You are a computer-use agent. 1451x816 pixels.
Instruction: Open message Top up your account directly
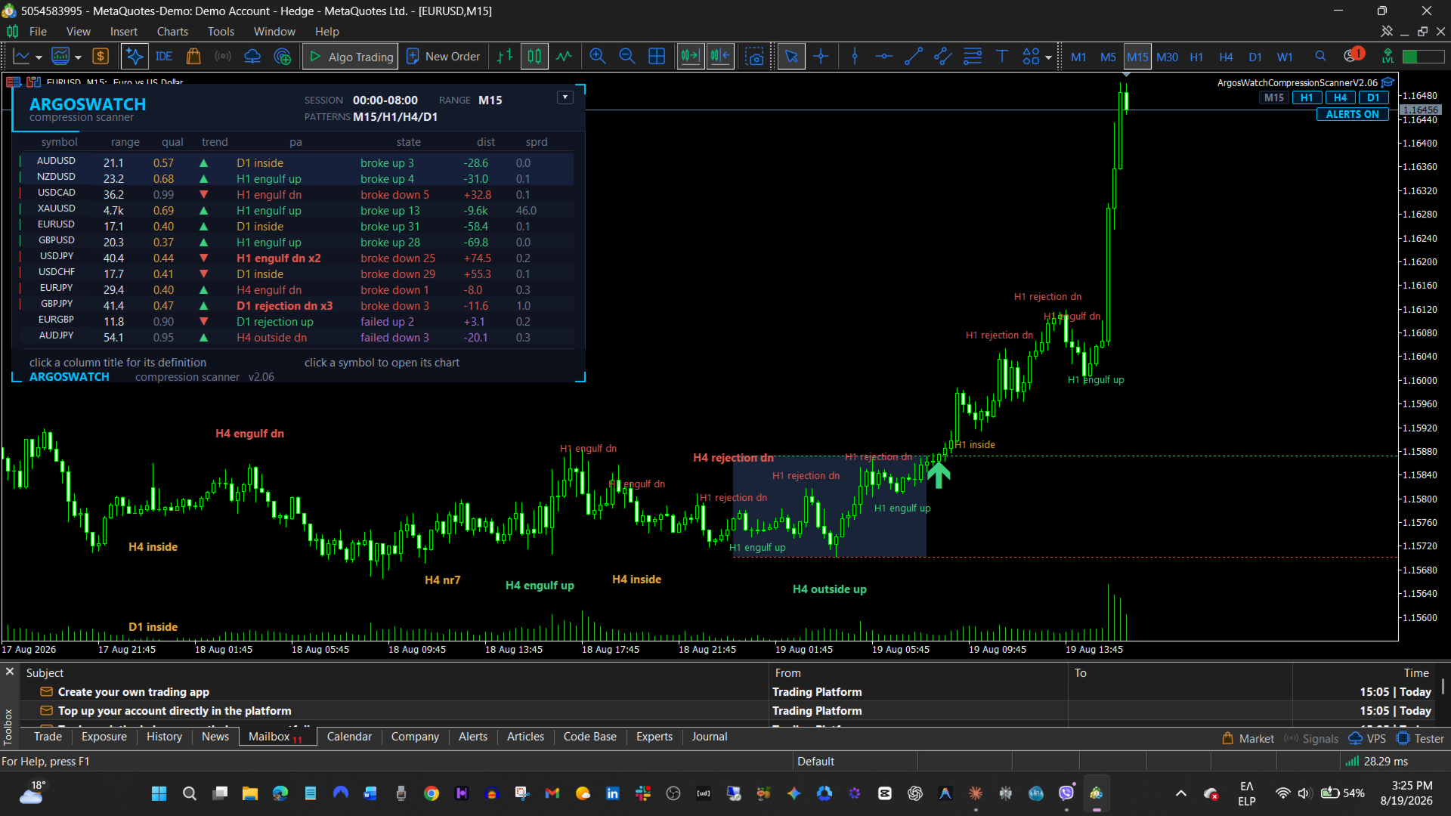175,711
